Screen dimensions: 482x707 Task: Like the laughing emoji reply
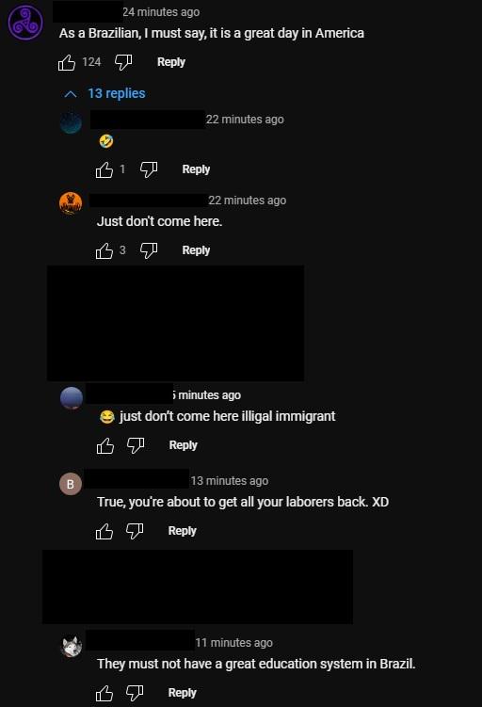point(104,169)
